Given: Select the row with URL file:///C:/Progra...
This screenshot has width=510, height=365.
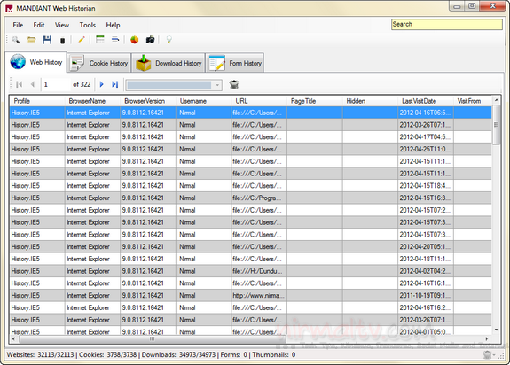Looking at the screenshot, I should click(x=250, y=198).
